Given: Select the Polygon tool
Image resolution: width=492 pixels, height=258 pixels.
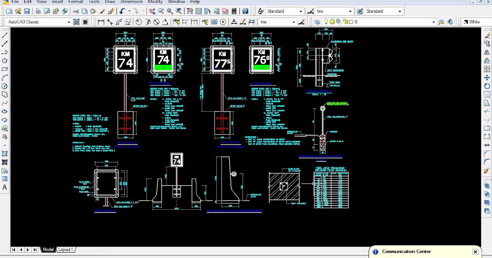Looking at the screenshot, I should pyautogui.click(x=5, y=61).
